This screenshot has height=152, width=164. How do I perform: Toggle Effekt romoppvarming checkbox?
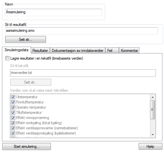[13, 118]
